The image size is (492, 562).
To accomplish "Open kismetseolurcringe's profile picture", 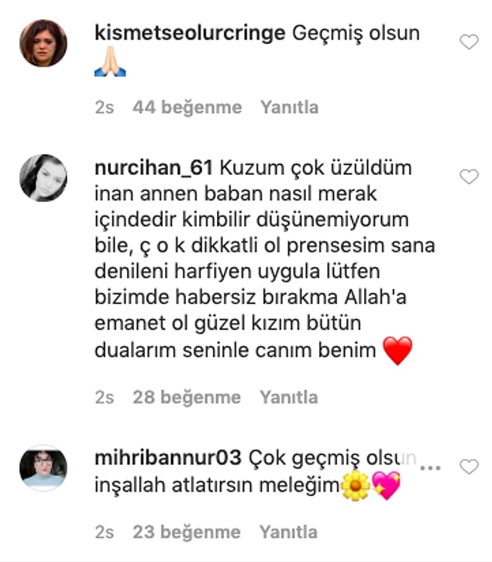I will 43,43.
